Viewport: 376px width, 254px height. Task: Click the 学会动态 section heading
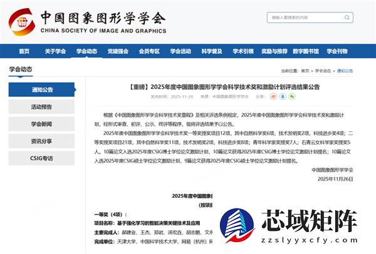21,69
